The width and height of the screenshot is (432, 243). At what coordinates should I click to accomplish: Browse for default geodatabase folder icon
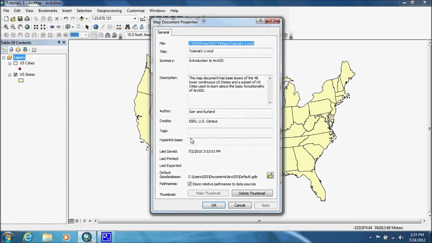click(270, 175)
